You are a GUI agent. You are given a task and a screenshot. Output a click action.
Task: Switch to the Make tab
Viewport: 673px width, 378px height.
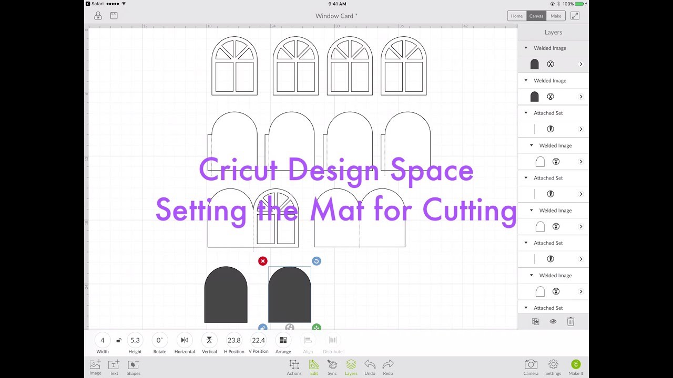(556, 16)
